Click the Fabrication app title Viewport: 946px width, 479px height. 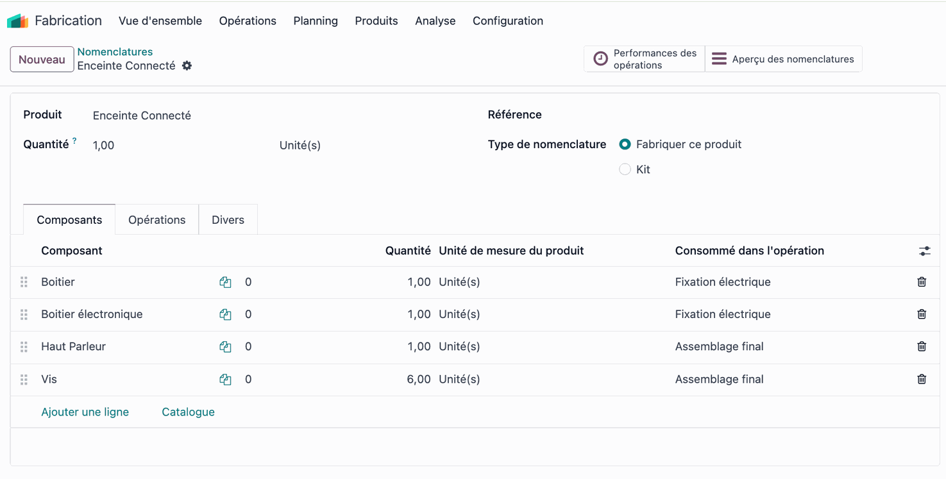[x=68, y=21]
